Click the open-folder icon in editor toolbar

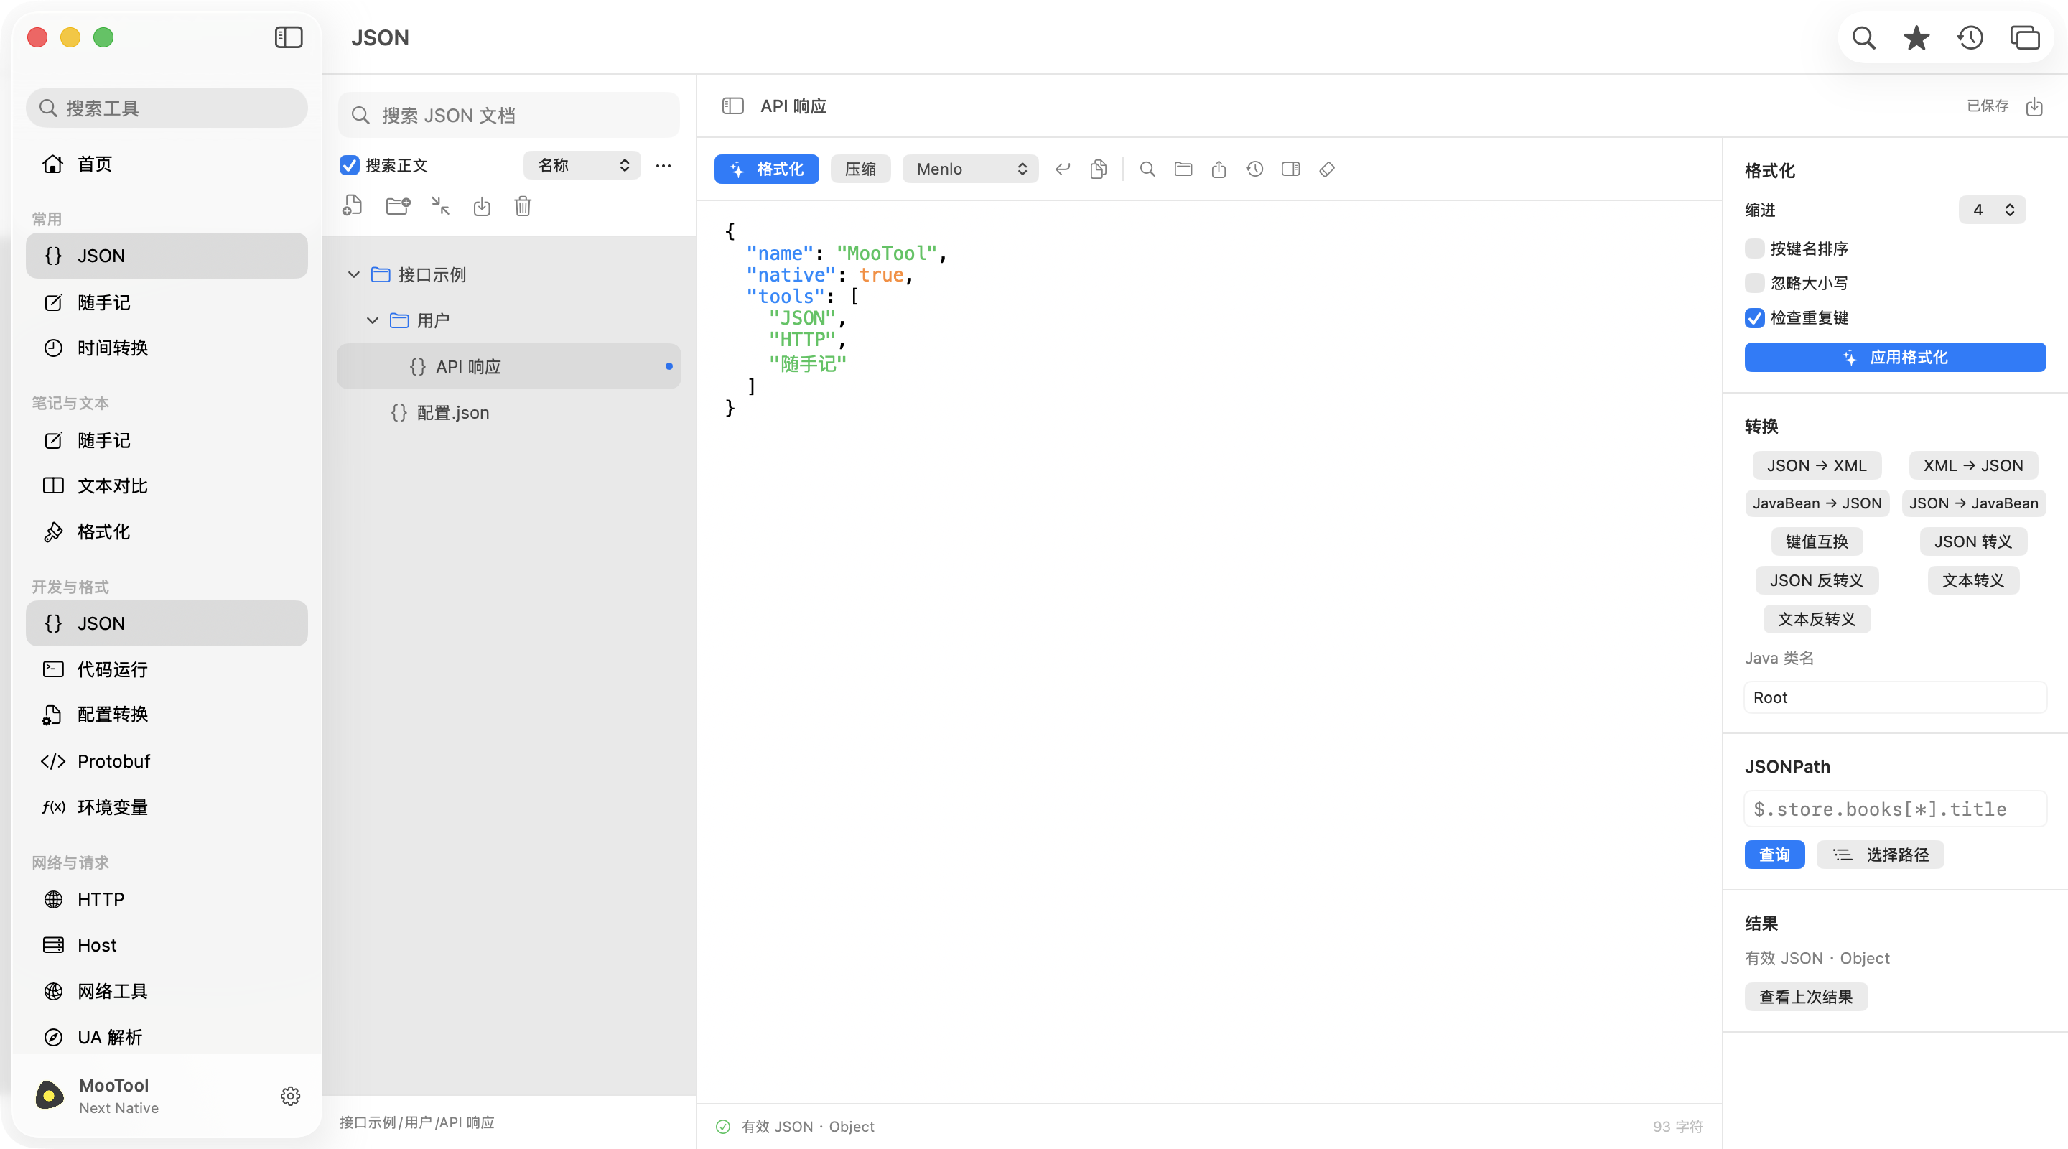(1183, 169)
